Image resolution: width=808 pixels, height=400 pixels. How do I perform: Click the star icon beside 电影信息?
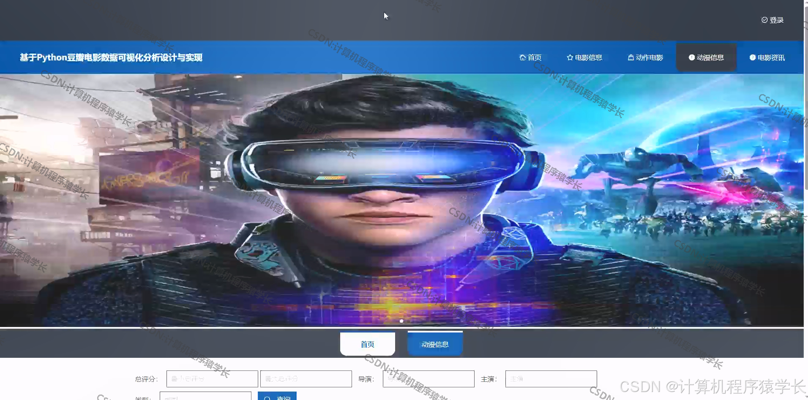570,57
